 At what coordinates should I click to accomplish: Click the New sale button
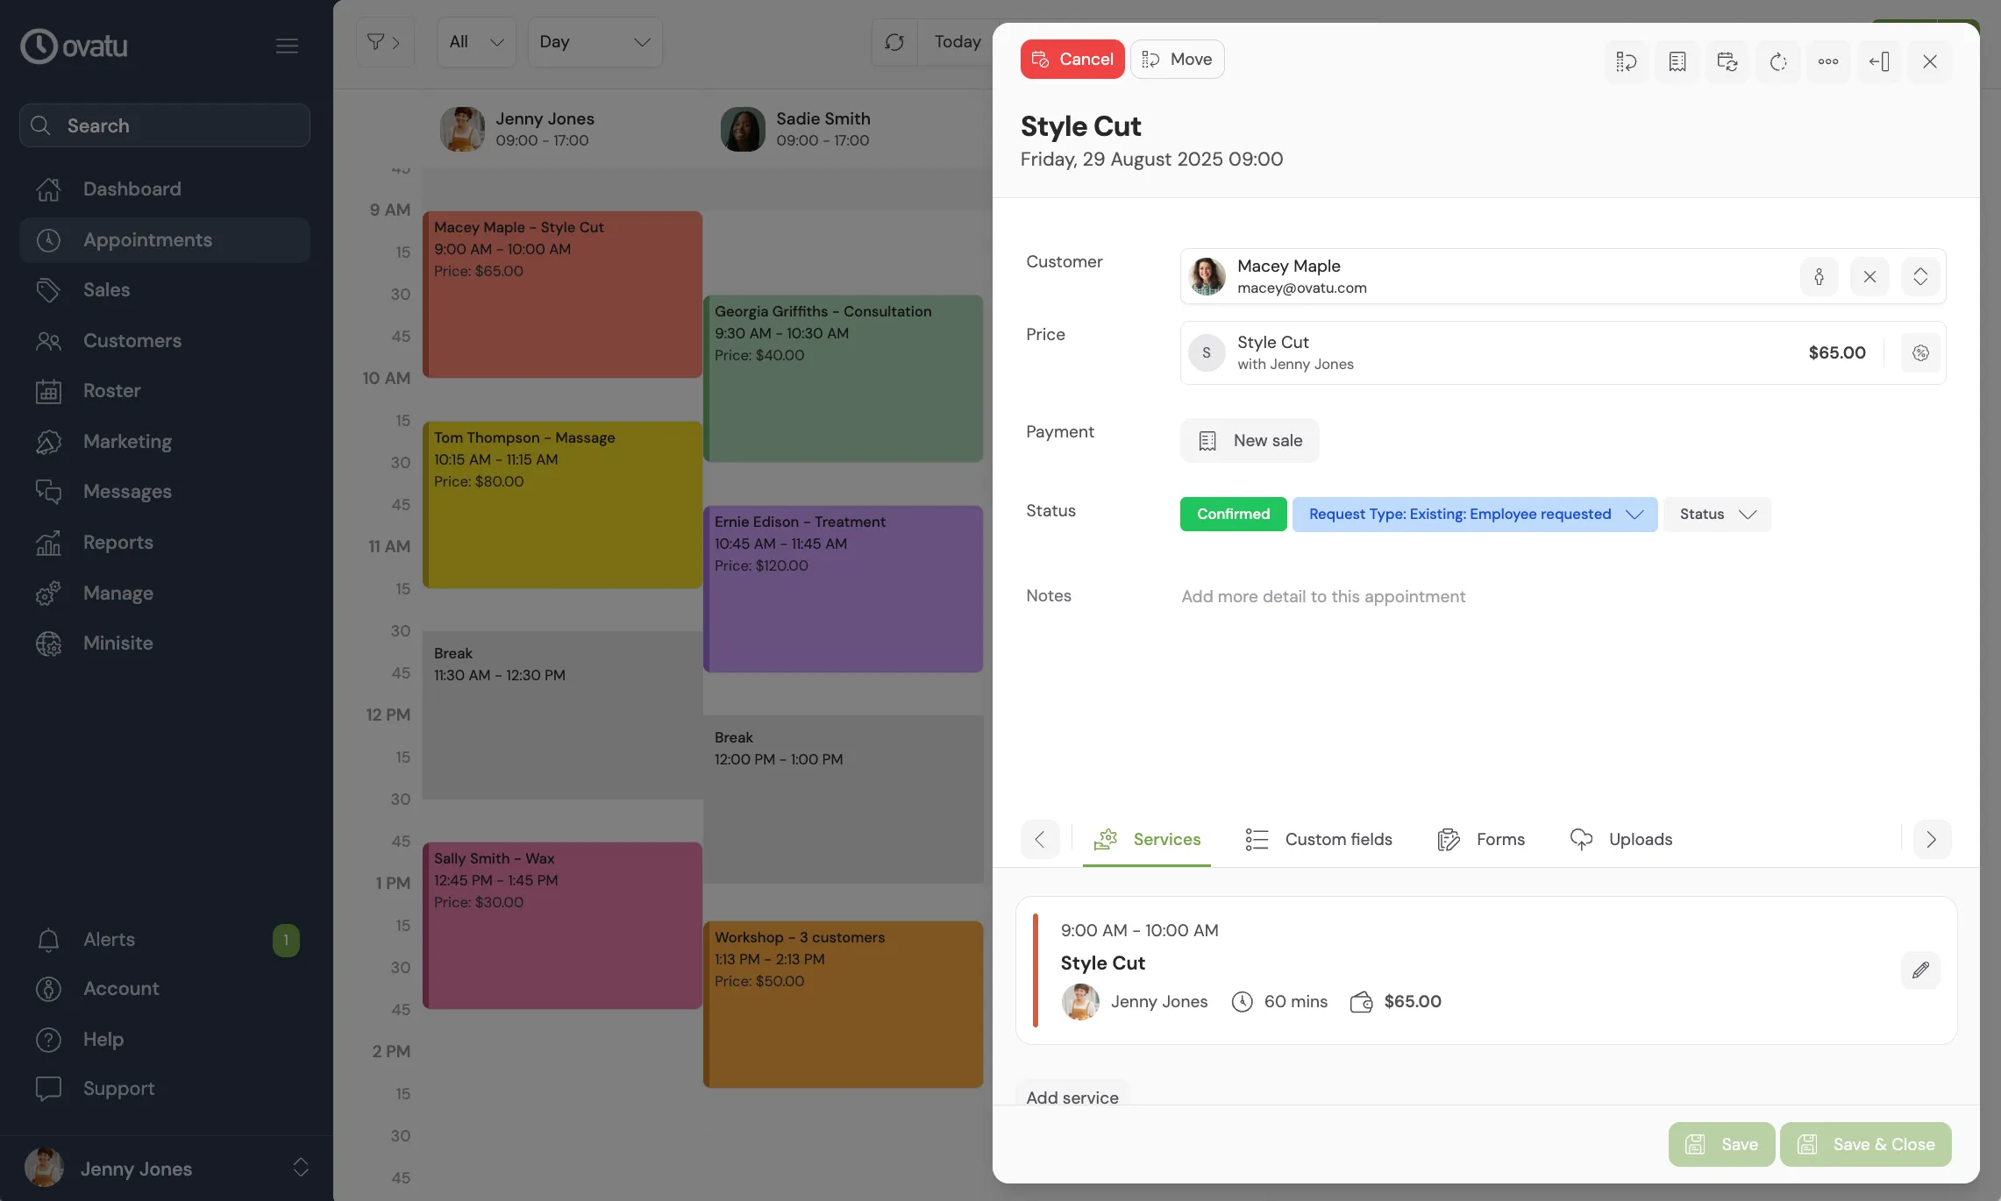click(1249, 440)
